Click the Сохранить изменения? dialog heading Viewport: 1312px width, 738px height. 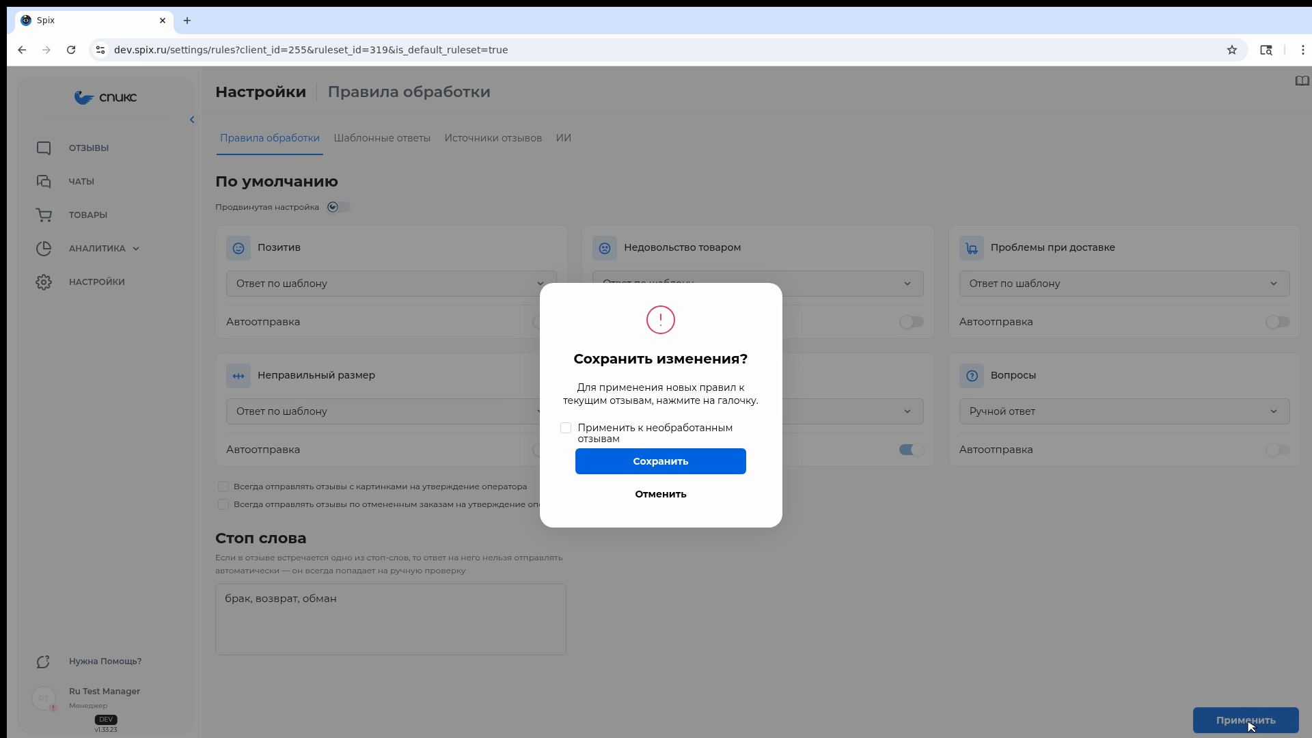(661, 359)
